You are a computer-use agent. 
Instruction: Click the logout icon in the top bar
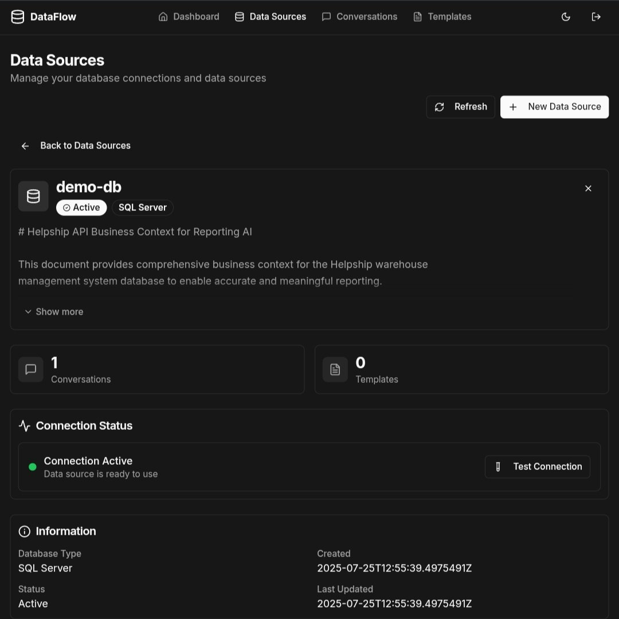point(596,17)
